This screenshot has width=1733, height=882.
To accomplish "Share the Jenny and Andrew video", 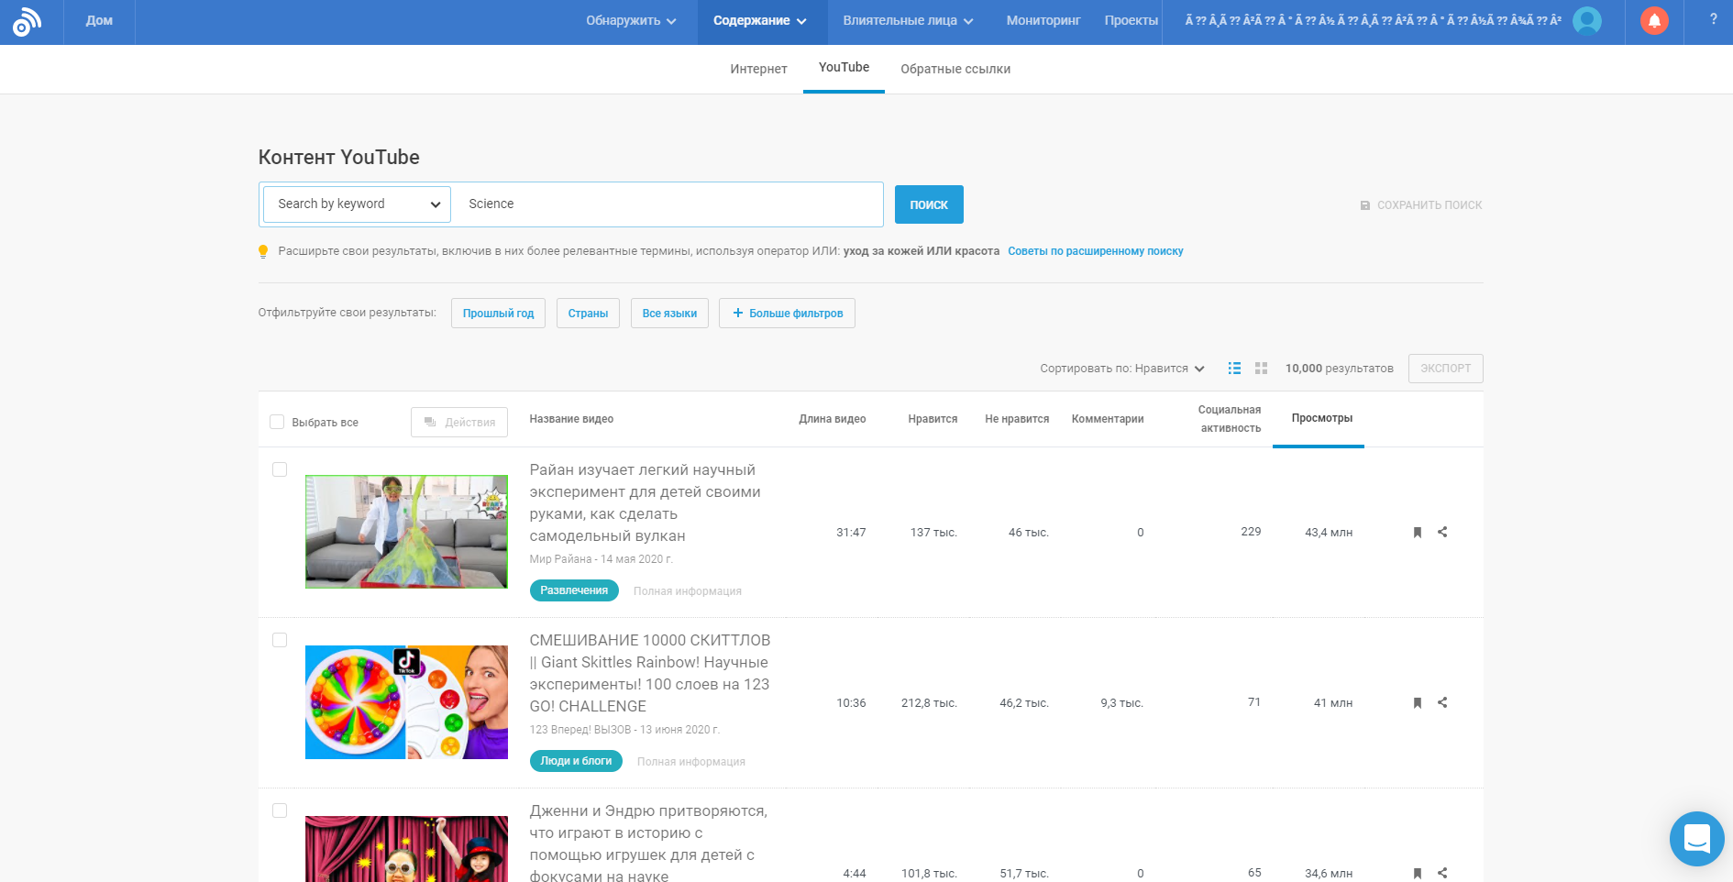I will [x=1442, y=873].
